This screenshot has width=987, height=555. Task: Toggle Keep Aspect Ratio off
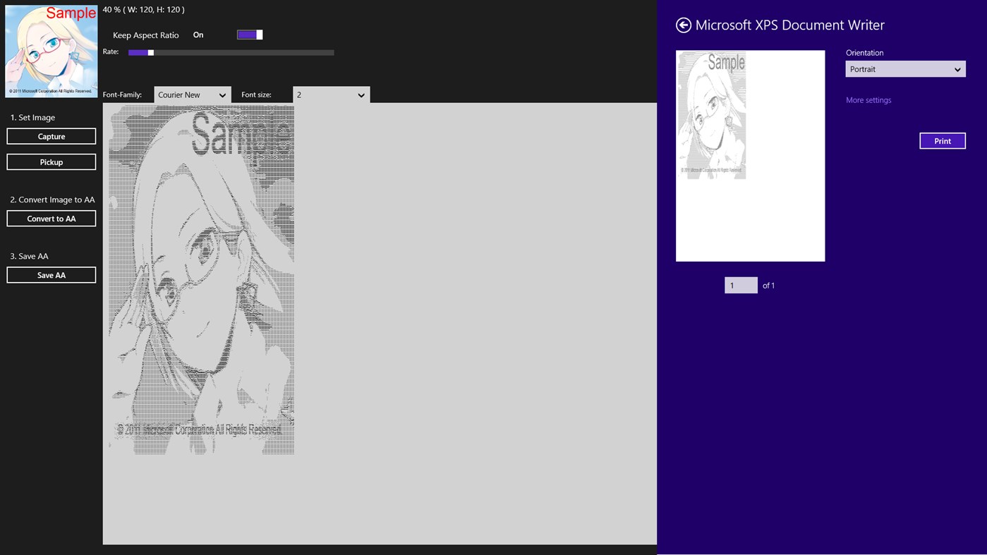click(249, 34)
